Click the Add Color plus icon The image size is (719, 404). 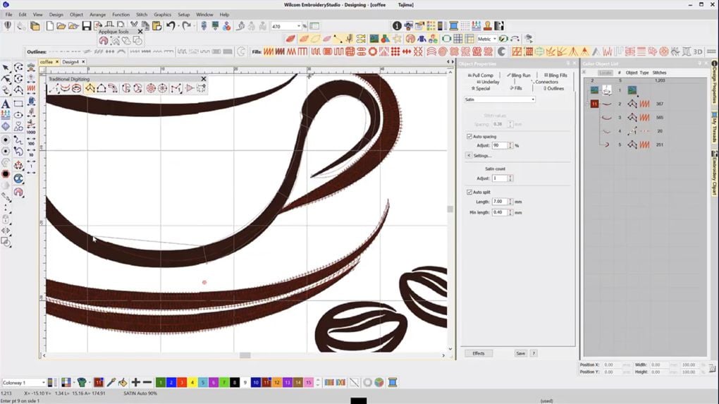pyautogui.click(x=135, y=382)
